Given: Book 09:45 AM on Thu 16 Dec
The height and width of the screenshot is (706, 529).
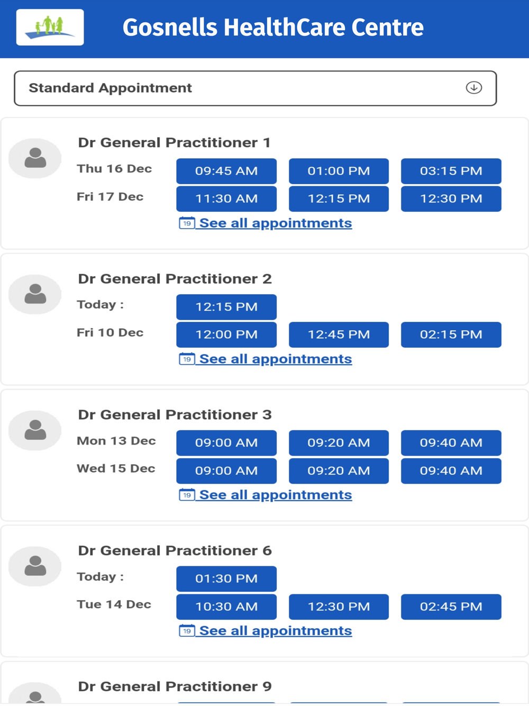Looking at the screenshot, I should click(x=226, y=171).
